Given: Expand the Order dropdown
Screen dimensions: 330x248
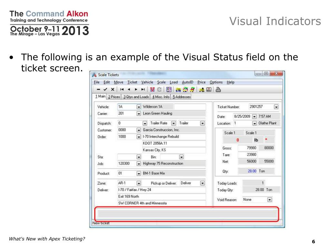Looking at the screenshot, I should (139, 137).
